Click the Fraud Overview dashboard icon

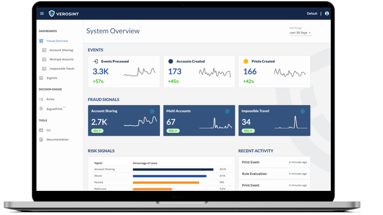[x=41, y=41]
